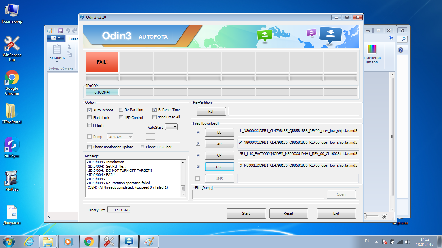Enable the Flash Lock option

click(90, 118)
